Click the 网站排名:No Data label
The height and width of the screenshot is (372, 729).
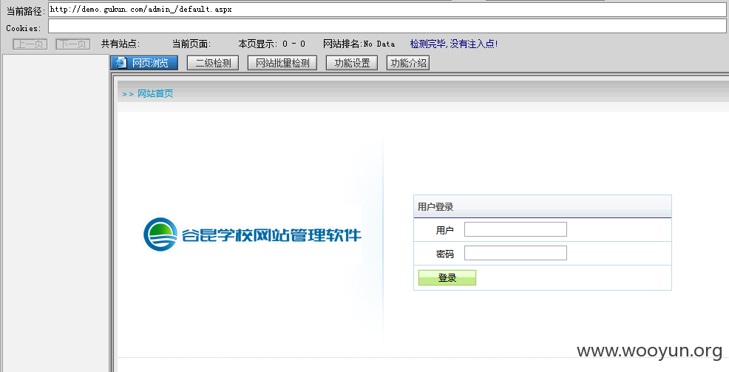(359, 44)
